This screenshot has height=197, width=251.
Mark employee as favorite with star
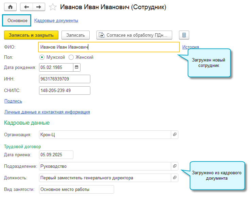(x=53, y=7)
